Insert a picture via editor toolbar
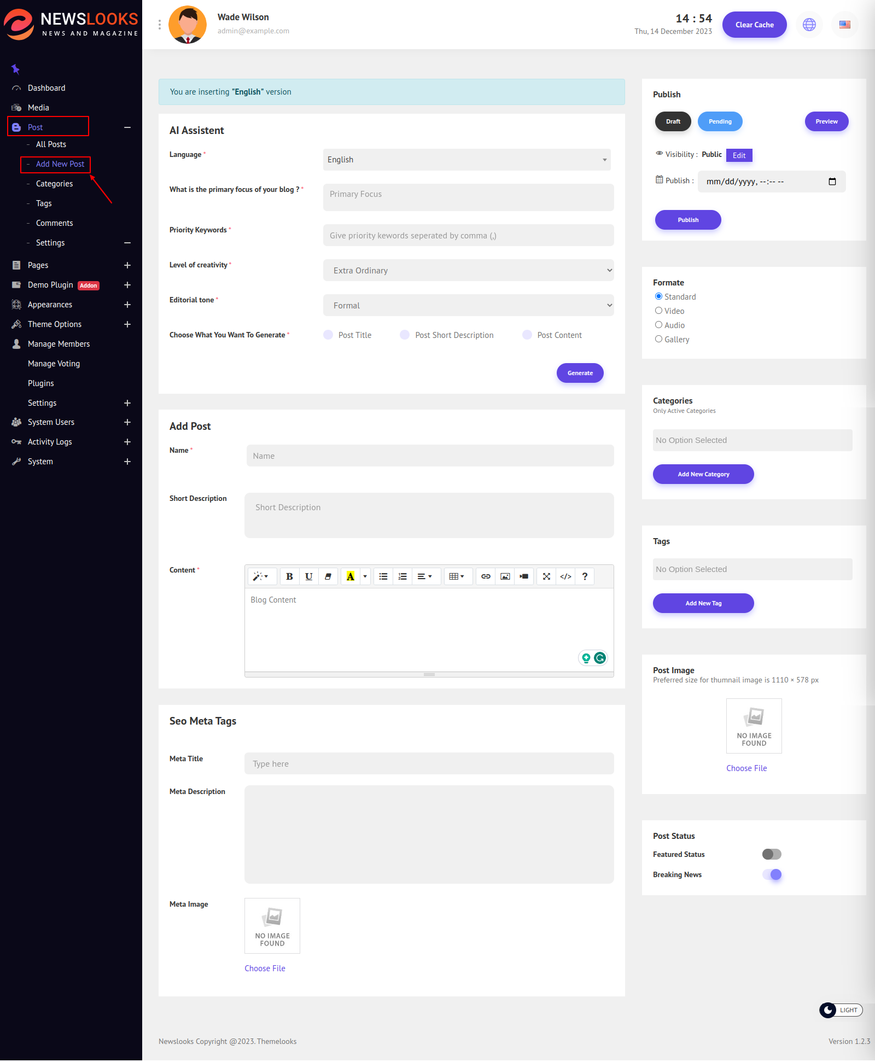 click(x=505, y=576)
